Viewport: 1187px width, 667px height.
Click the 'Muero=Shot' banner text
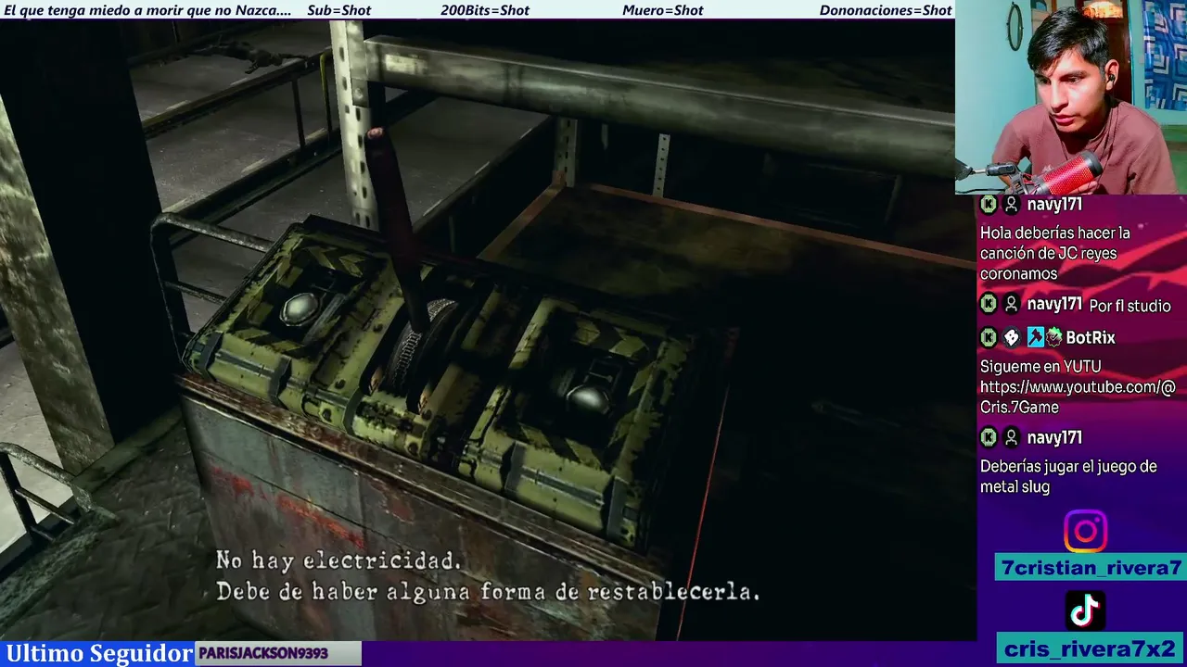pos(663,10)
